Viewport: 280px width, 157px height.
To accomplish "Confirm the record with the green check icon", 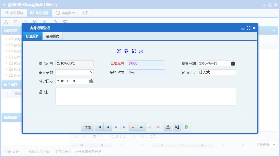I will (150, 127).
